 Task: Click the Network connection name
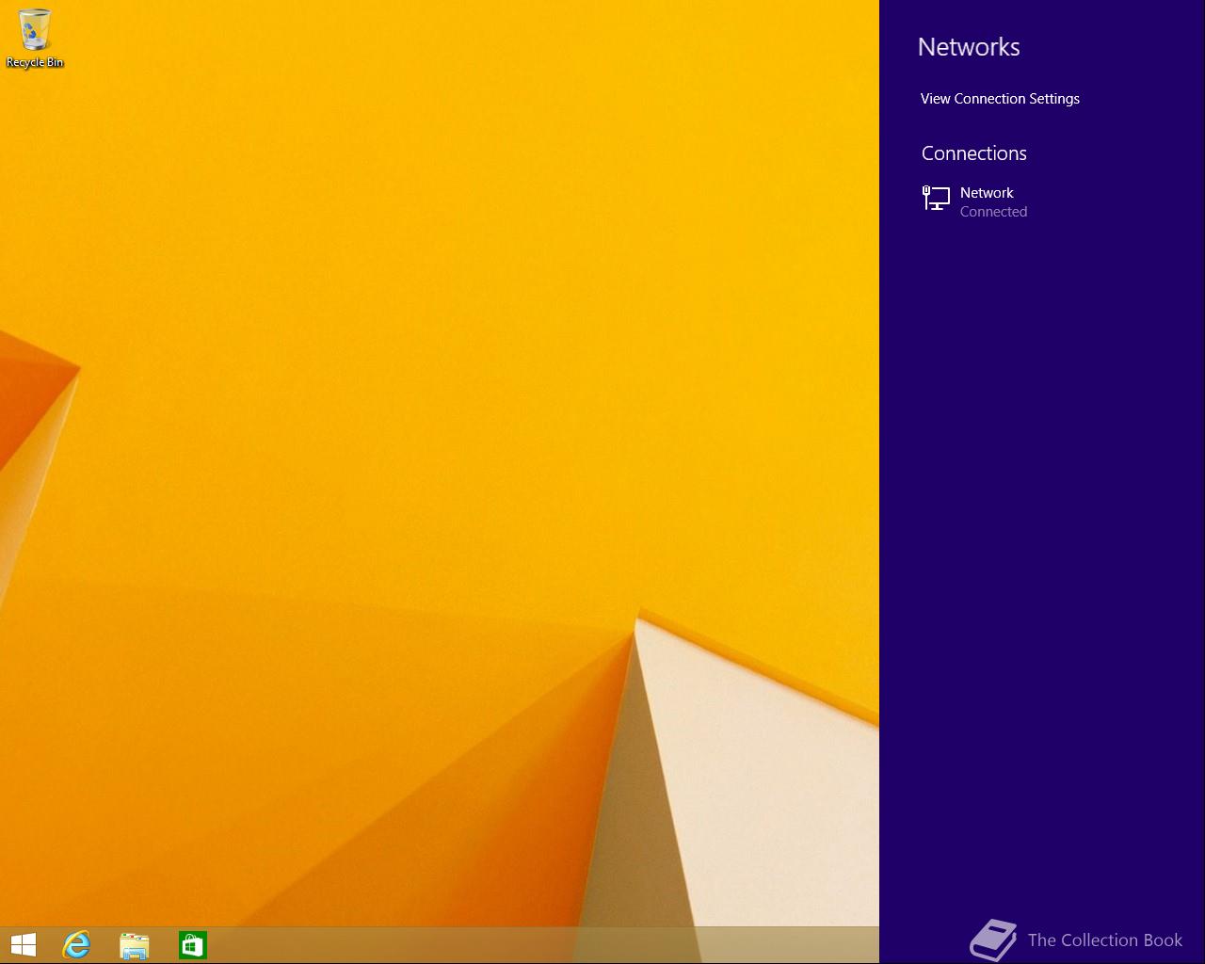click(987, 192)
